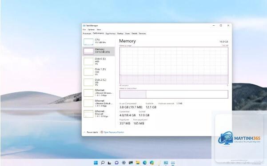Image resolution: width=267 pixels, height=166 pixels.
Task: Show the Details tab
Action: 134,34
